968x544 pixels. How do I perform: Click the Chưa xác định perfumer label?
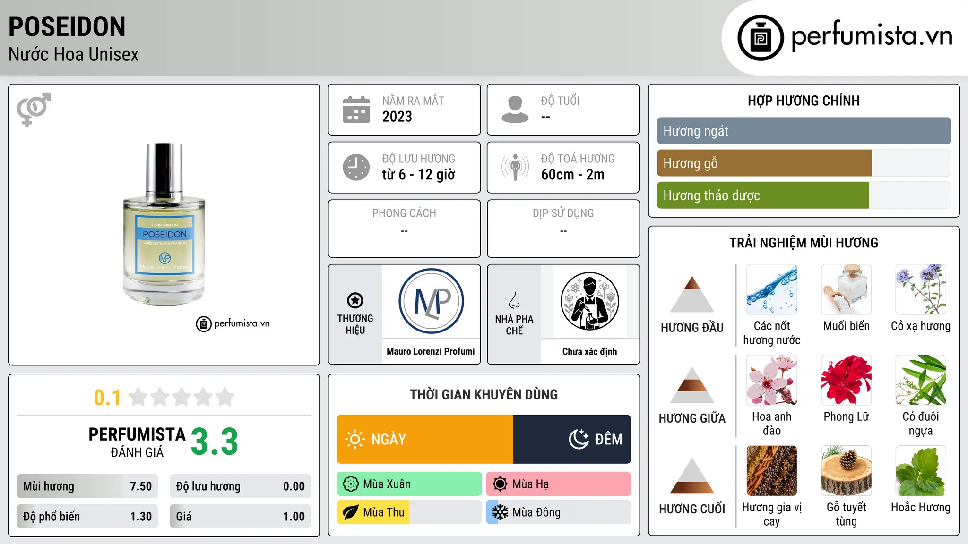click(589, 352)
